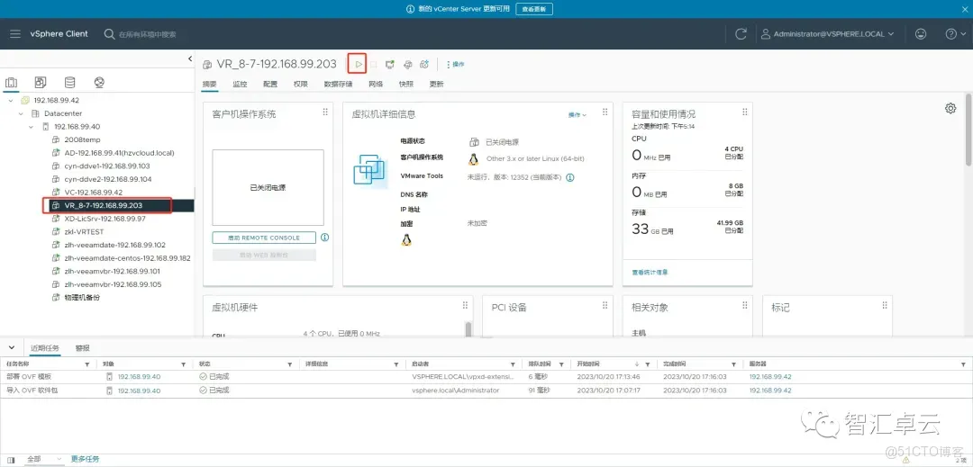973x467 pixels.
Task: Collapse the vCenter 192.168.99.42 tree node
Action: click(11, 101)
